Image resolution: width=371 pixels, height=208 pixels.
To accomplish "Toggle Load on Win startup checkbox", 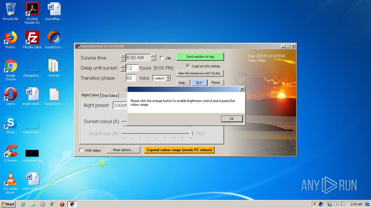I will click(x=188, y=66).
